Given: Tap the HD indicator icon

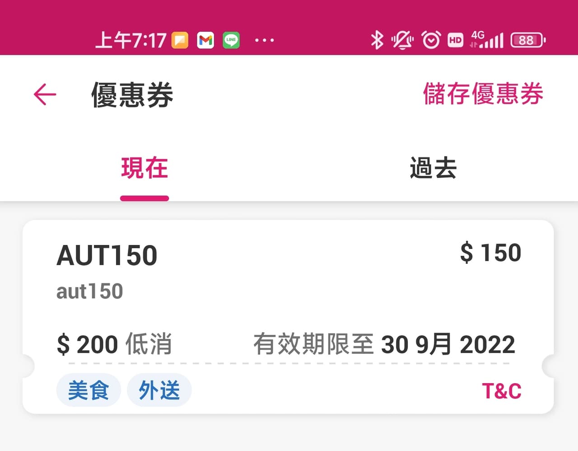Looking at the screenshot, I should pyautogui.click(x=456, y=40).
